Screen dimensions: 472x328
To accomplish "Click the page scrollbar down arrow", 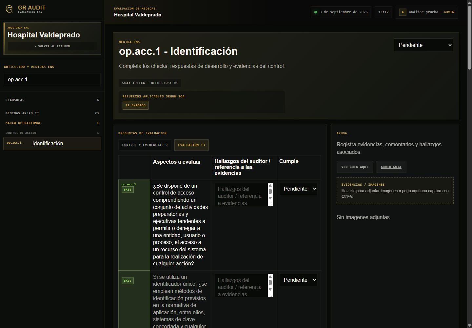I will [469, 325].
